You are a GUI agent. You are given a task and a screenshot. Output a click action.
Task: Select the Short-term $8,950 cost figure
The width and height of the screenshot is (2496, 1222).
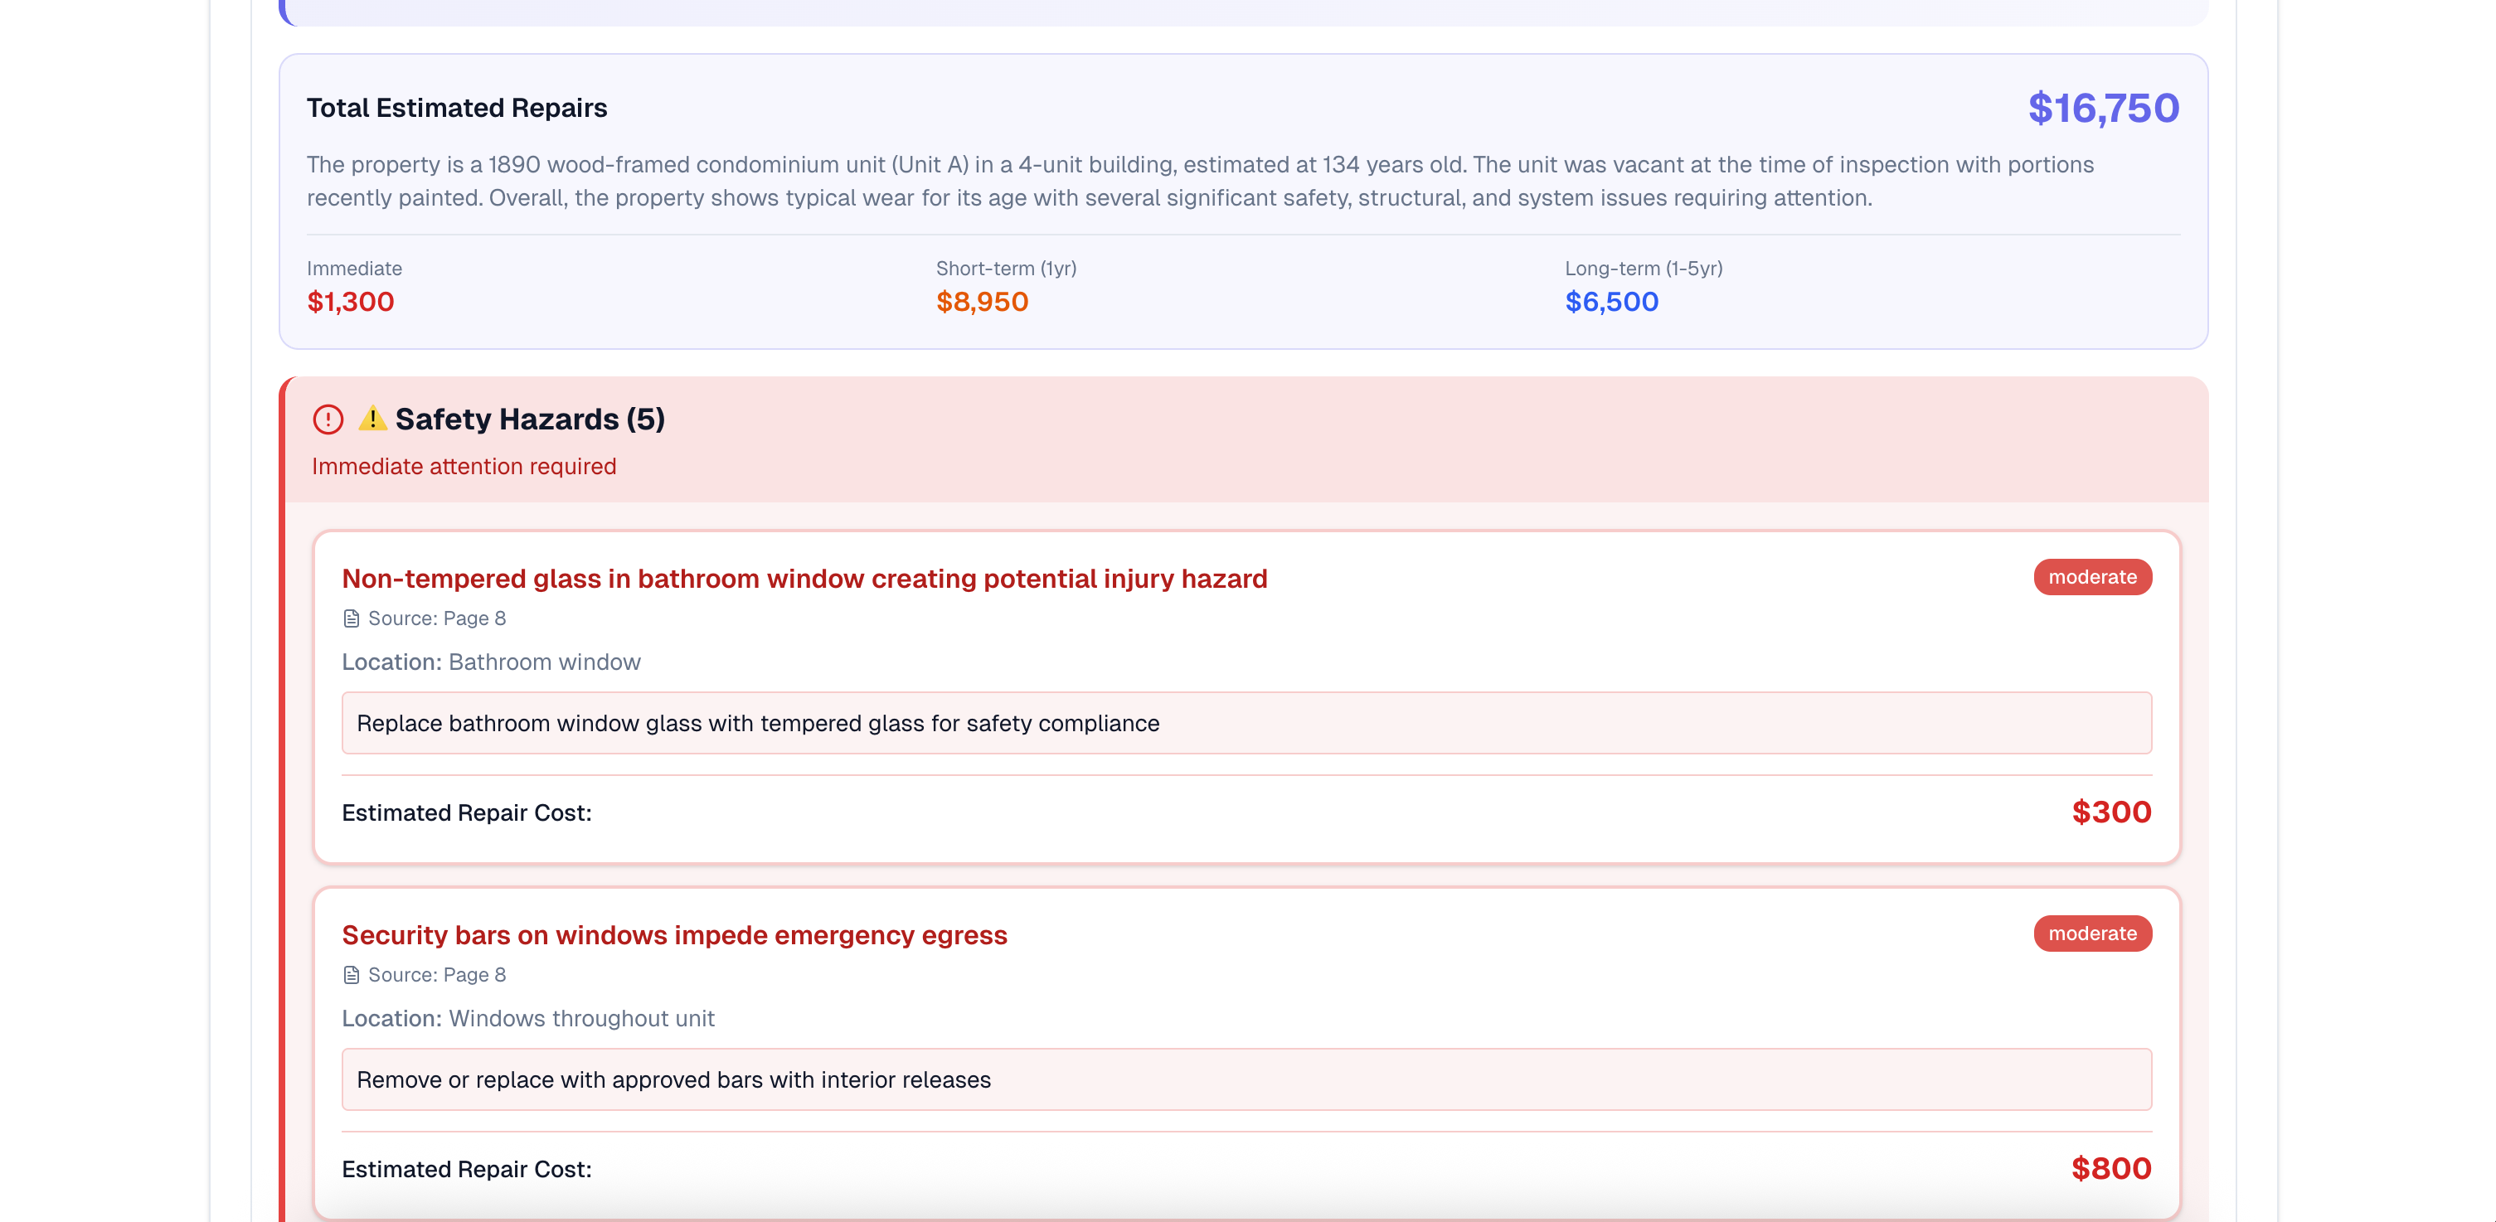point(982,303)
